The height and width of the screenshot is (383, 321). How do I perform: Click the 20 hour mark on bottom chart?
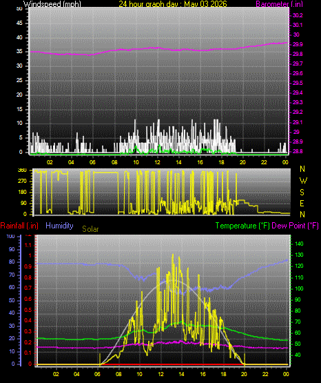tap(244, 374)
